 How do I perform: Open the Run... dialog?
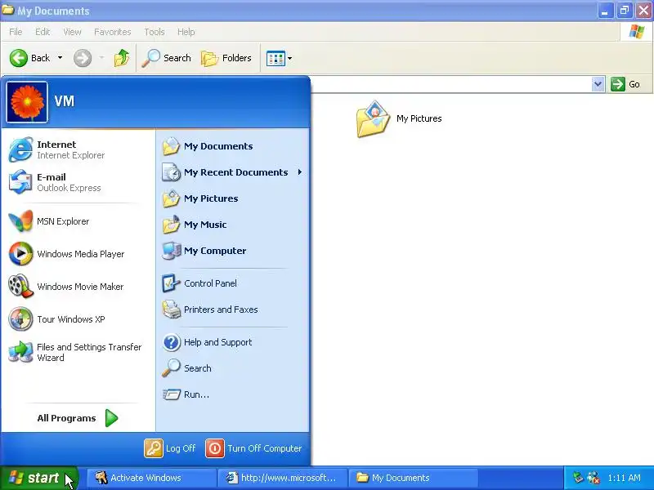pos(232,394)
